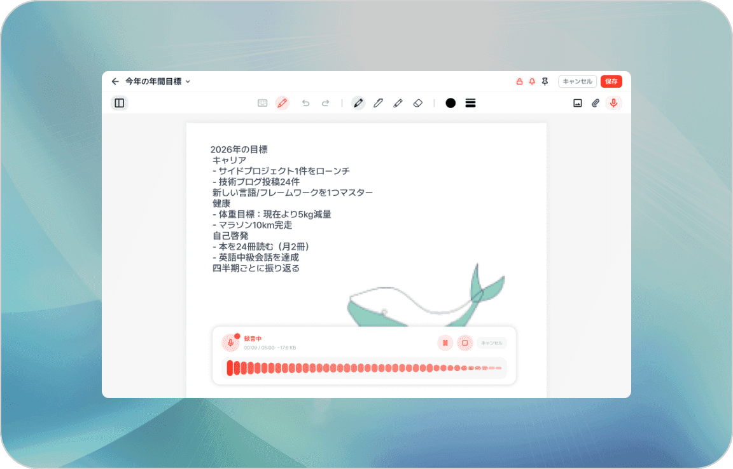Toggle the red microphone recording button in toolbar

click(x=613, y=103)
